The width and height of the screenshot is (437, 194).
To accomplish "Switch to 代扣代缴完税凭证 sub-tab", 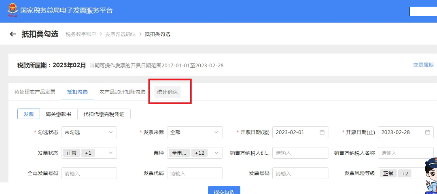I will [104, 114].
